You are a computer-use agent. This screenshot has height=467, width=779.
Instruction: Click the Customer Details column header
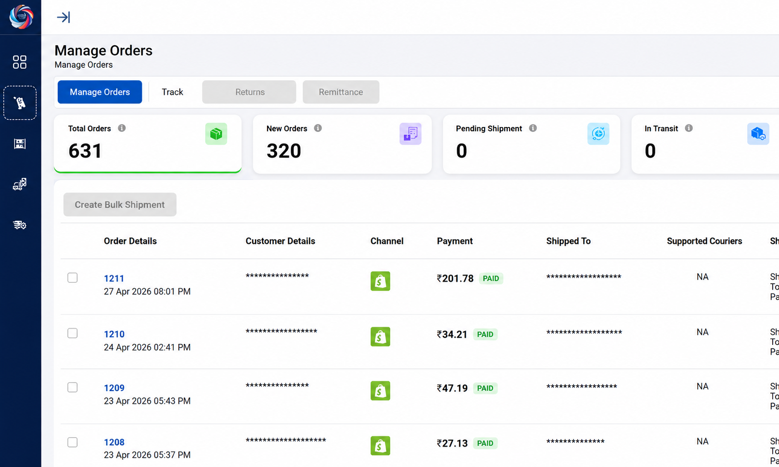click(281, 241)
